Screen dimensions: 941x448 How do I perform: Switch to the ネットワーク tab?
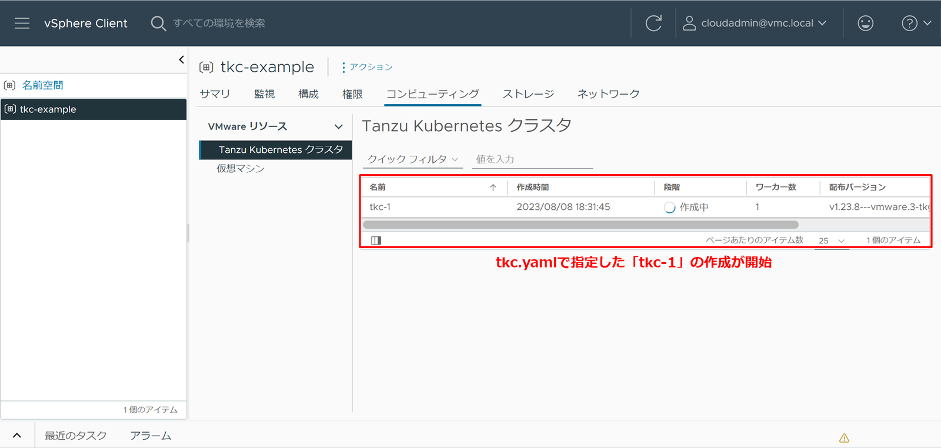point(608,94)
